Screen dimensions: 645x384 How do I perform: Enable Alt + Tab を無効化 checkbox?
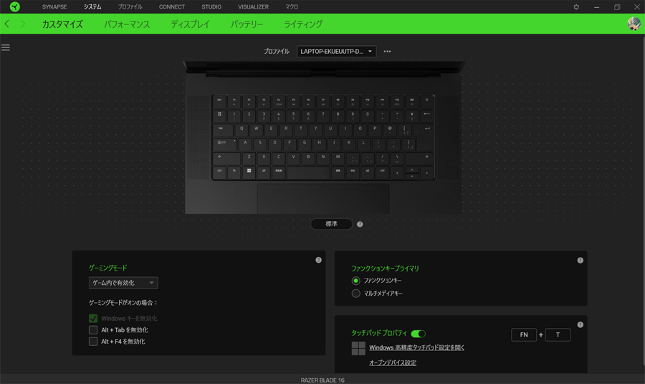(x=93, y=330)
